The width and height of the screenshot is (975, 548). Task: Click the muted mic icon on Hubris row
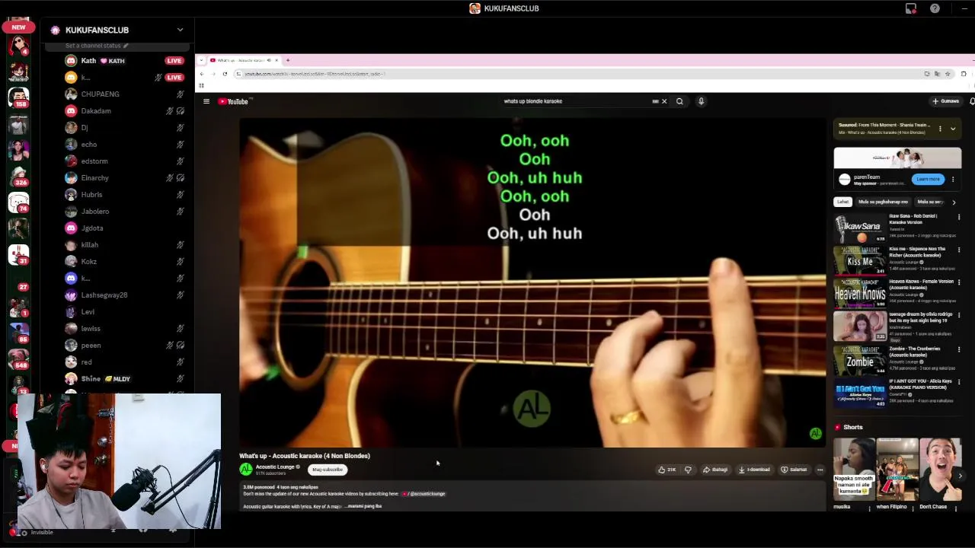[x=180, y=195]
